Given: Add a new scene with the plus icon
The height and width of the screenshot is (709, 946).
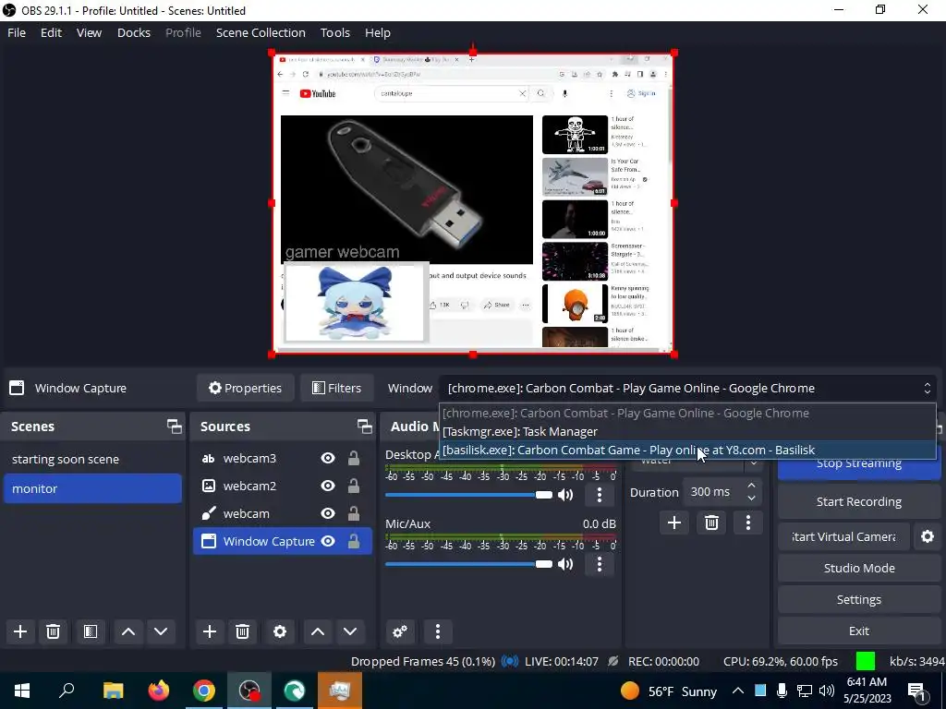Looking at the screenshot, I should coord(20,631).
